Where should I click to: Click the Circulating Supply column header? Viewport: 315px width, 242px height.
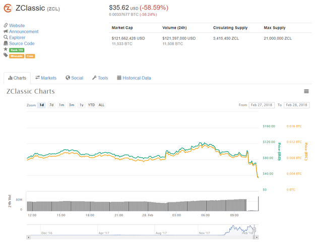(x=230, y=28)
